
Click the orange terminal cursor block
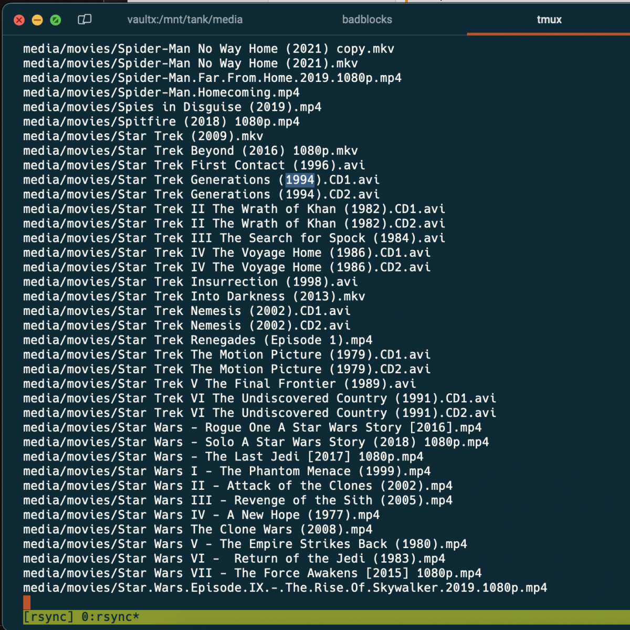coord(27,602)
